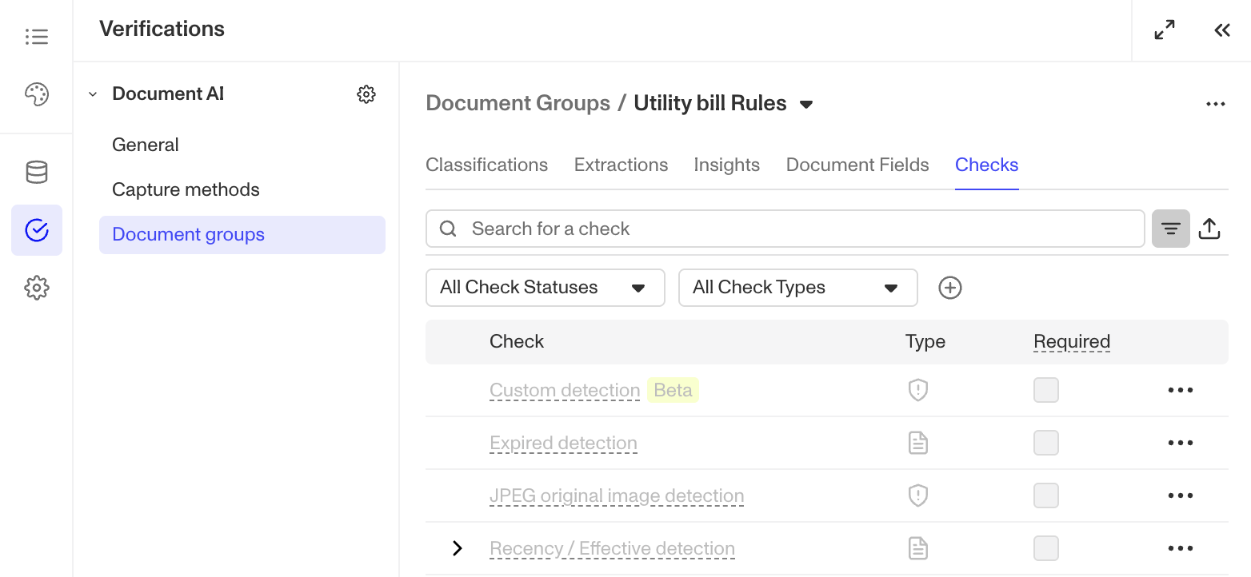Click the Document Groups breadcrumb link
Image resolution: width=1251 pixels, height=577 pixels.
(518, 102)
